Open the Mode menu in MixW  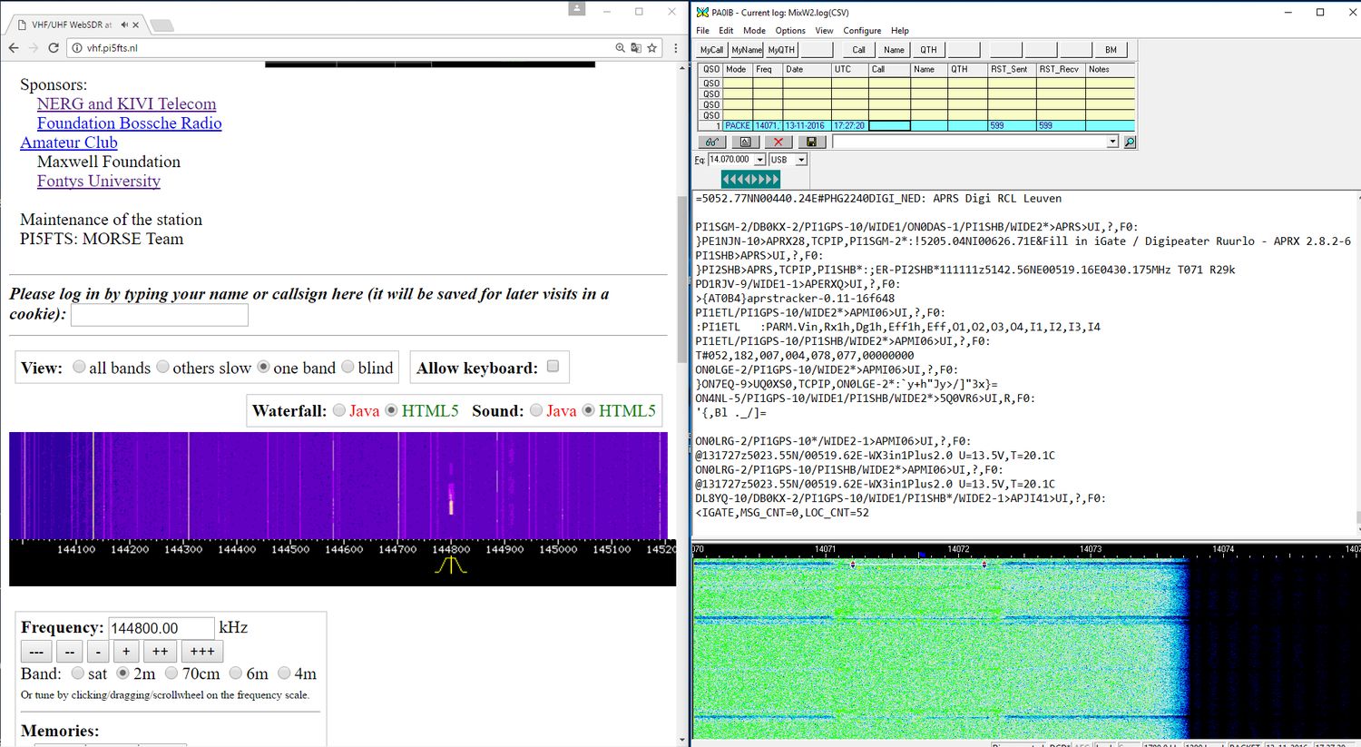(754, 31)
